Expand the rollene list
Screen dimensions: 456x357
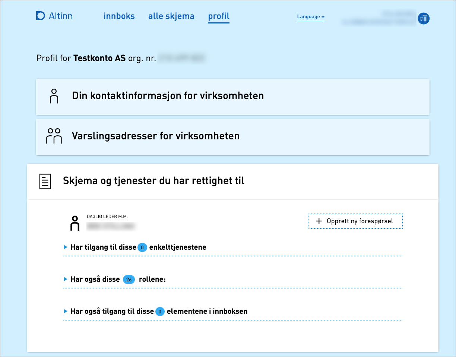tap(66, 279)
